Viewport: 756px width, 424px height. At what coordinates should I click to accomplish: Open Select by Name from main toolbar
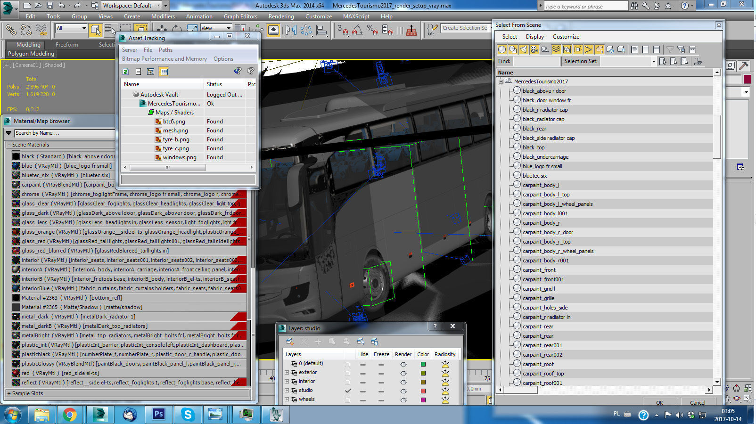pos(110,30)
